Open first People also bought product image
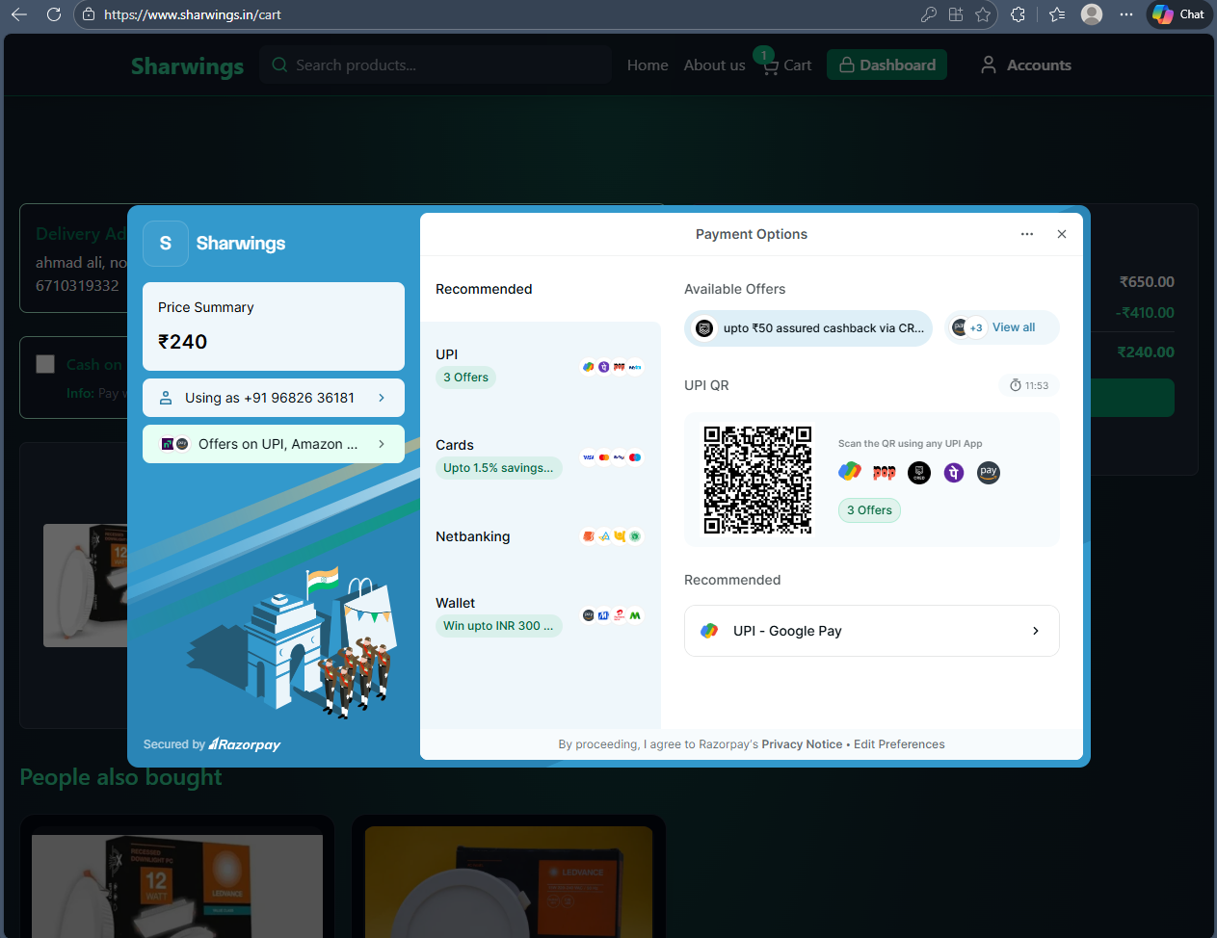Screen dimensions: 1217x938 [177, 886]
